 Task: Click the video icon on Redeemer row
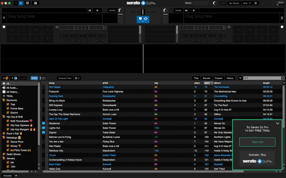(43, 123)
